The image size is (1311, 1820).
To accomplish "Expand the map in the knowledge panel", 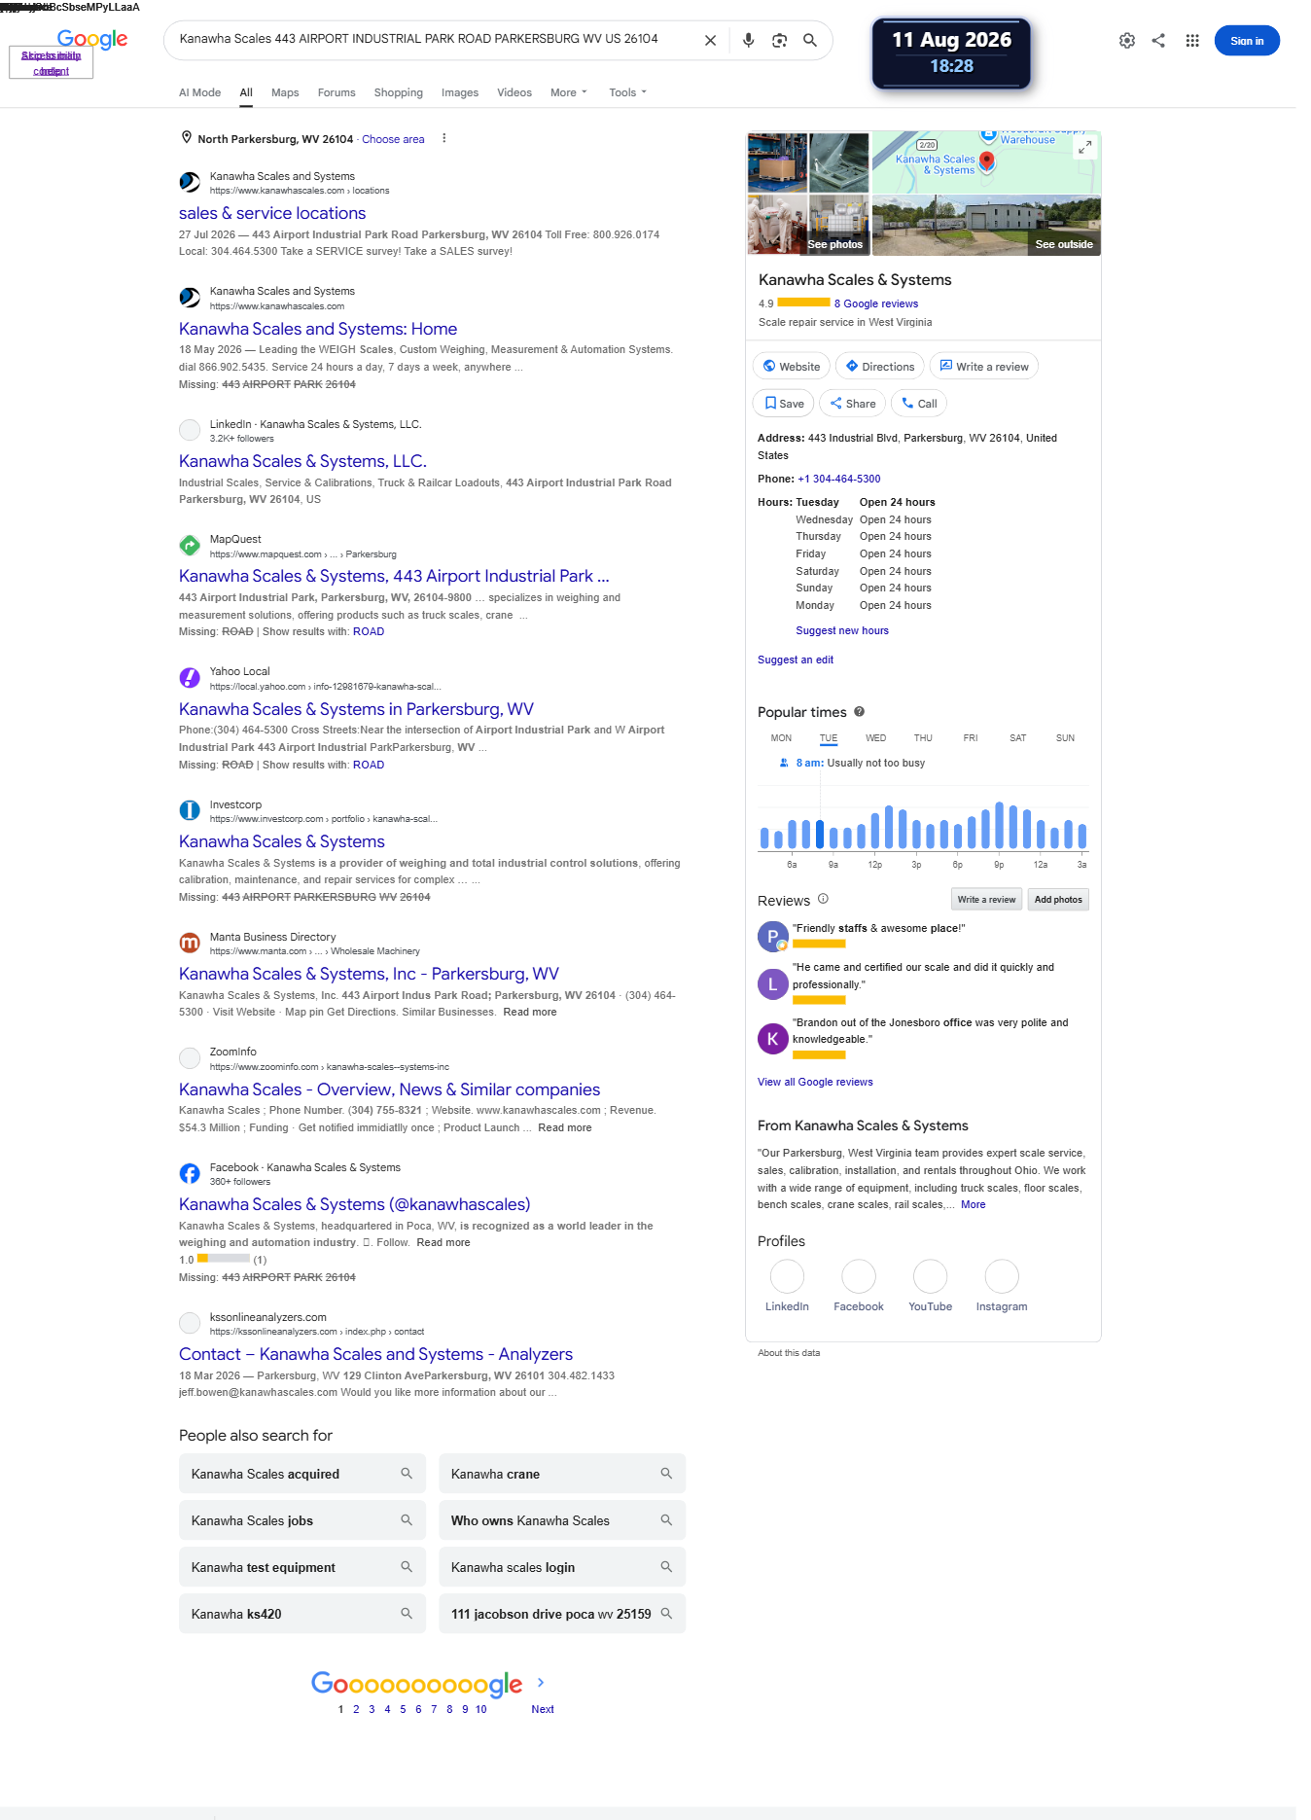I will click(x=1085, y=147).
